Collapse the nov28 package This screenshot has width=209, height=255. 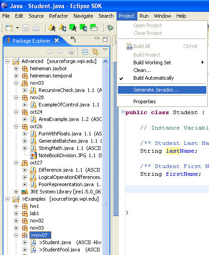coord(16,97)
